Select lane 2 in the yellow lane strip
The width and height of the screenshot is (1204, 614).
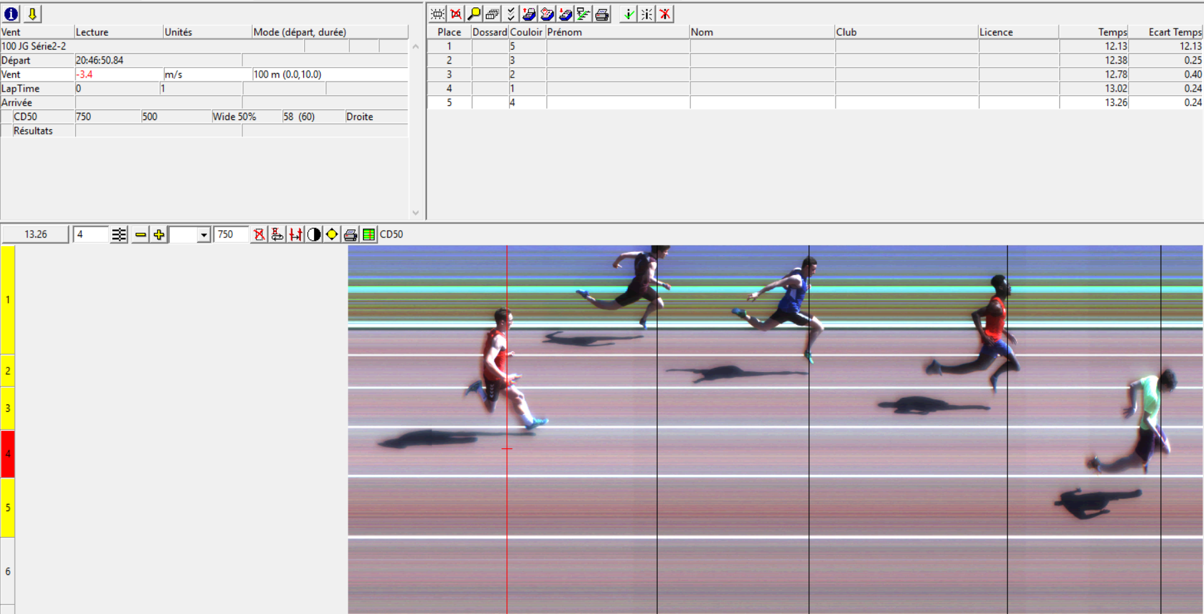point(7,371)
